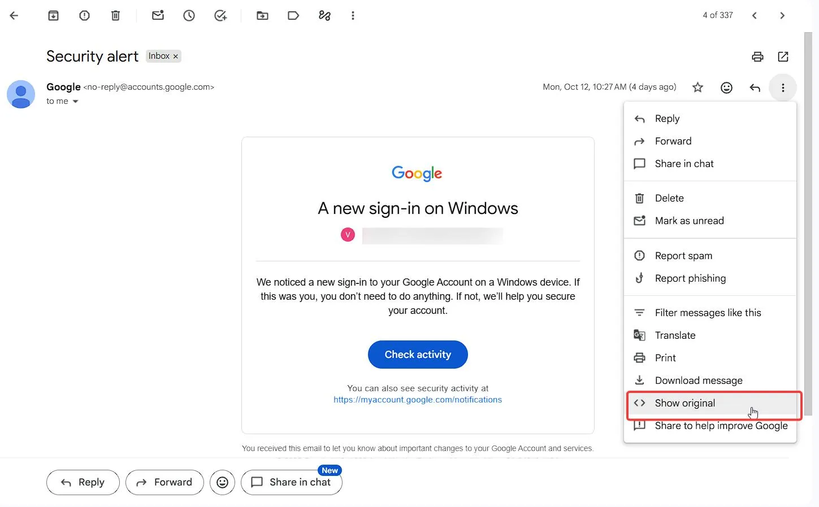Click the 'Mon, Oct 12, 10:27 AM' timestamp
The image size is (819, 507).
coord(609,87)
